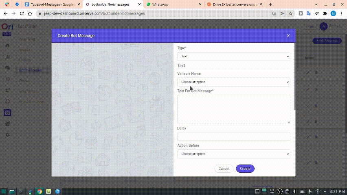Go back to previous page
This screenshot has height=195, width=347.
6,13
